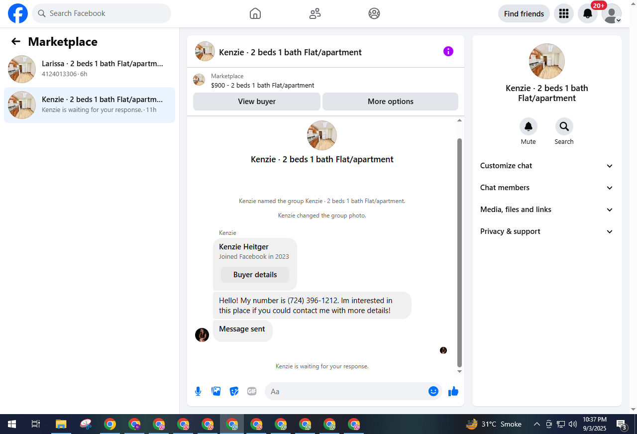Expand the Privacy & support section
The height and width of the screenshot is (434, 637).
[547, 231]
